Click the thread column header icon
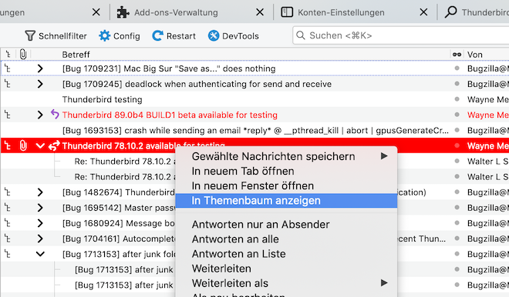This screenshot has height=297, width=509. click(x=8, y=55)
